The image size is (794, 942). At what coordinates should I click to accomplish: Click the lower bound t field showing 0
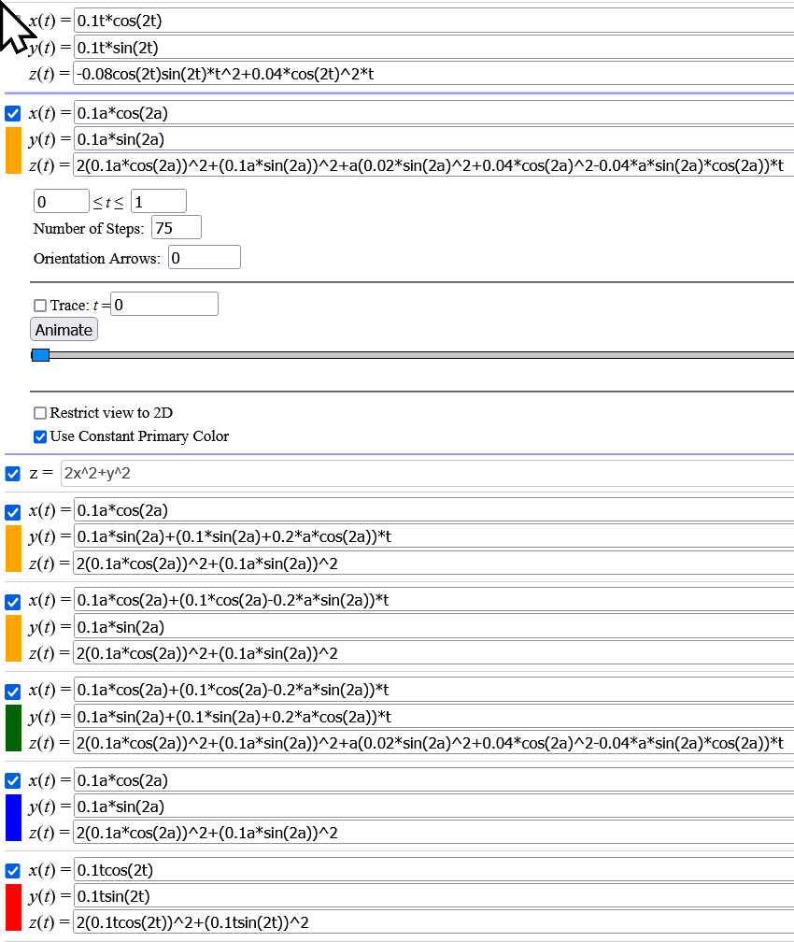[x=61, y=201]
